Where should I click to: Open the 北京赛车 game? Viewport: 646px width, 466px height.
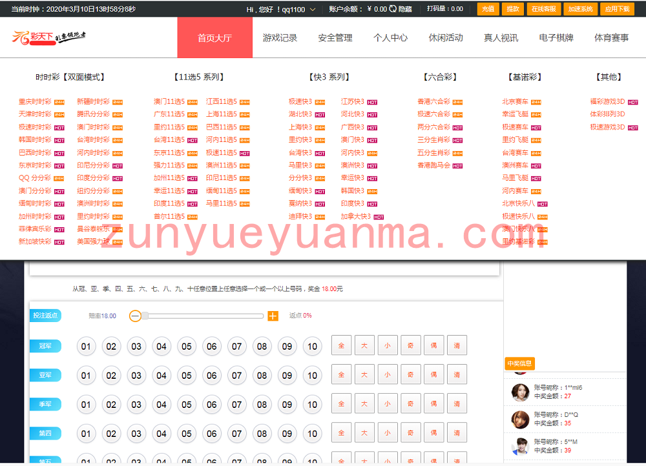pos(515,101)
